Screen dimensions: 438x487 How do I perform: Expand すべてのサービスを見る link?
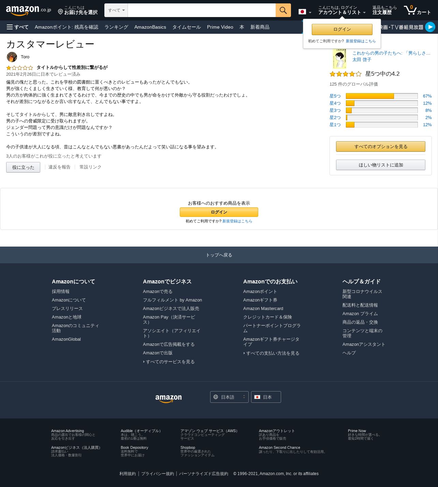coord(169,362)
